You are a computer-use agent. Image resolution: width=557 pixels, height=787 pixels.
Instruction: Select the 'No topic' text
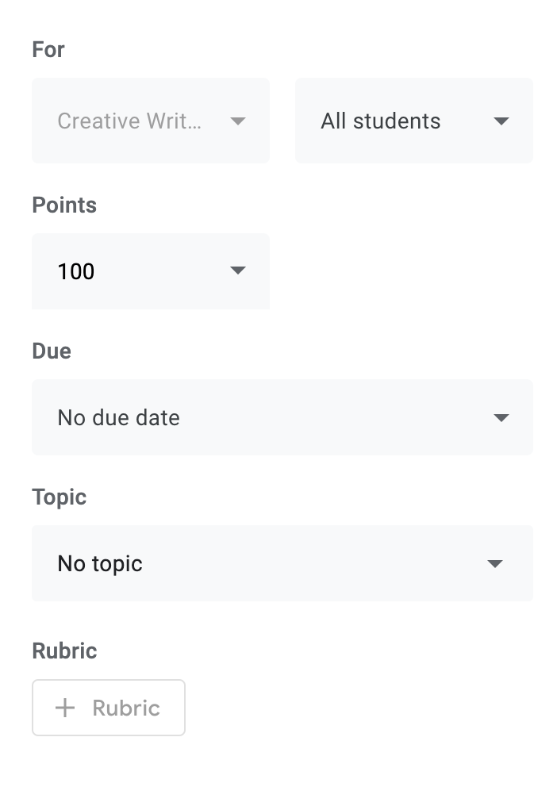pos(100,564)
